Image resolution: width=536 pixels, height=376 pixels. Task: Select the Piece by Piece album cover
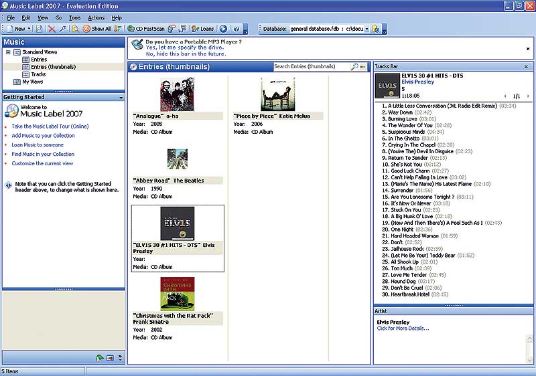pos(278,94)
